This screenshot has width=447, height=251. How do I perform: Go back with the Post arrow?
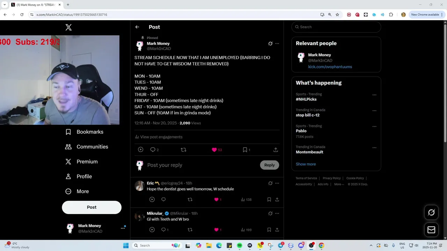(x=137, y=27)
